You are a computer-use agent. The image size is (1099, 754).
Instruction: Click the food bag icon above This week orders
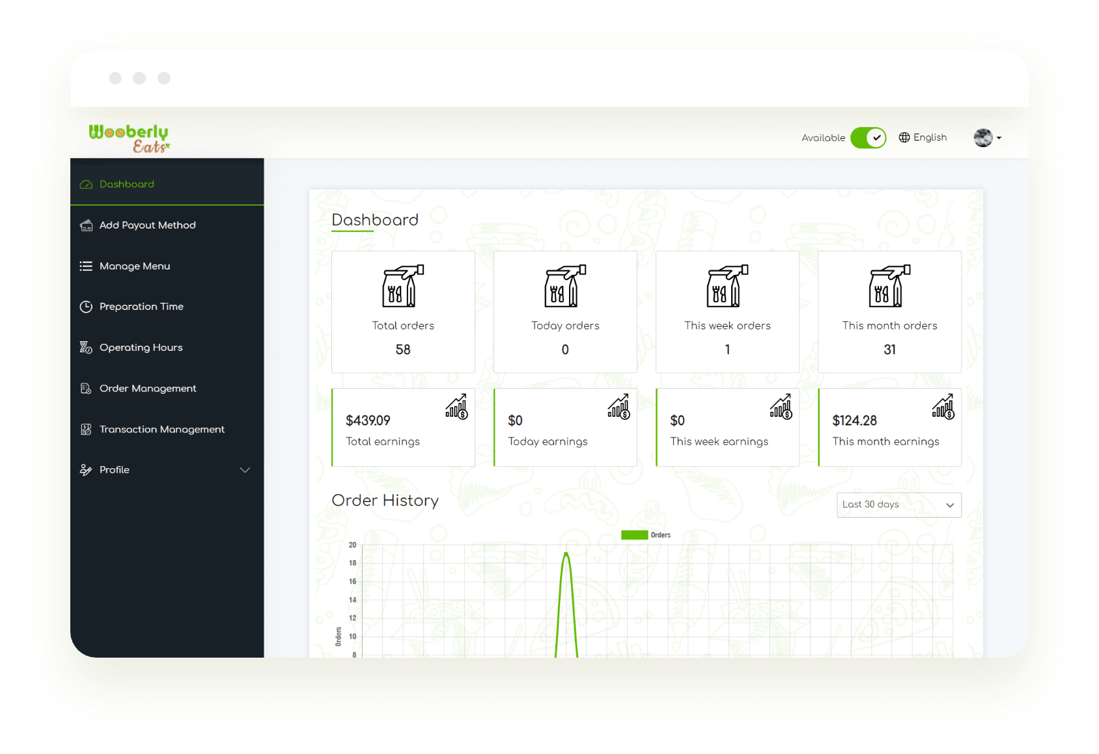tap(727, 286)
